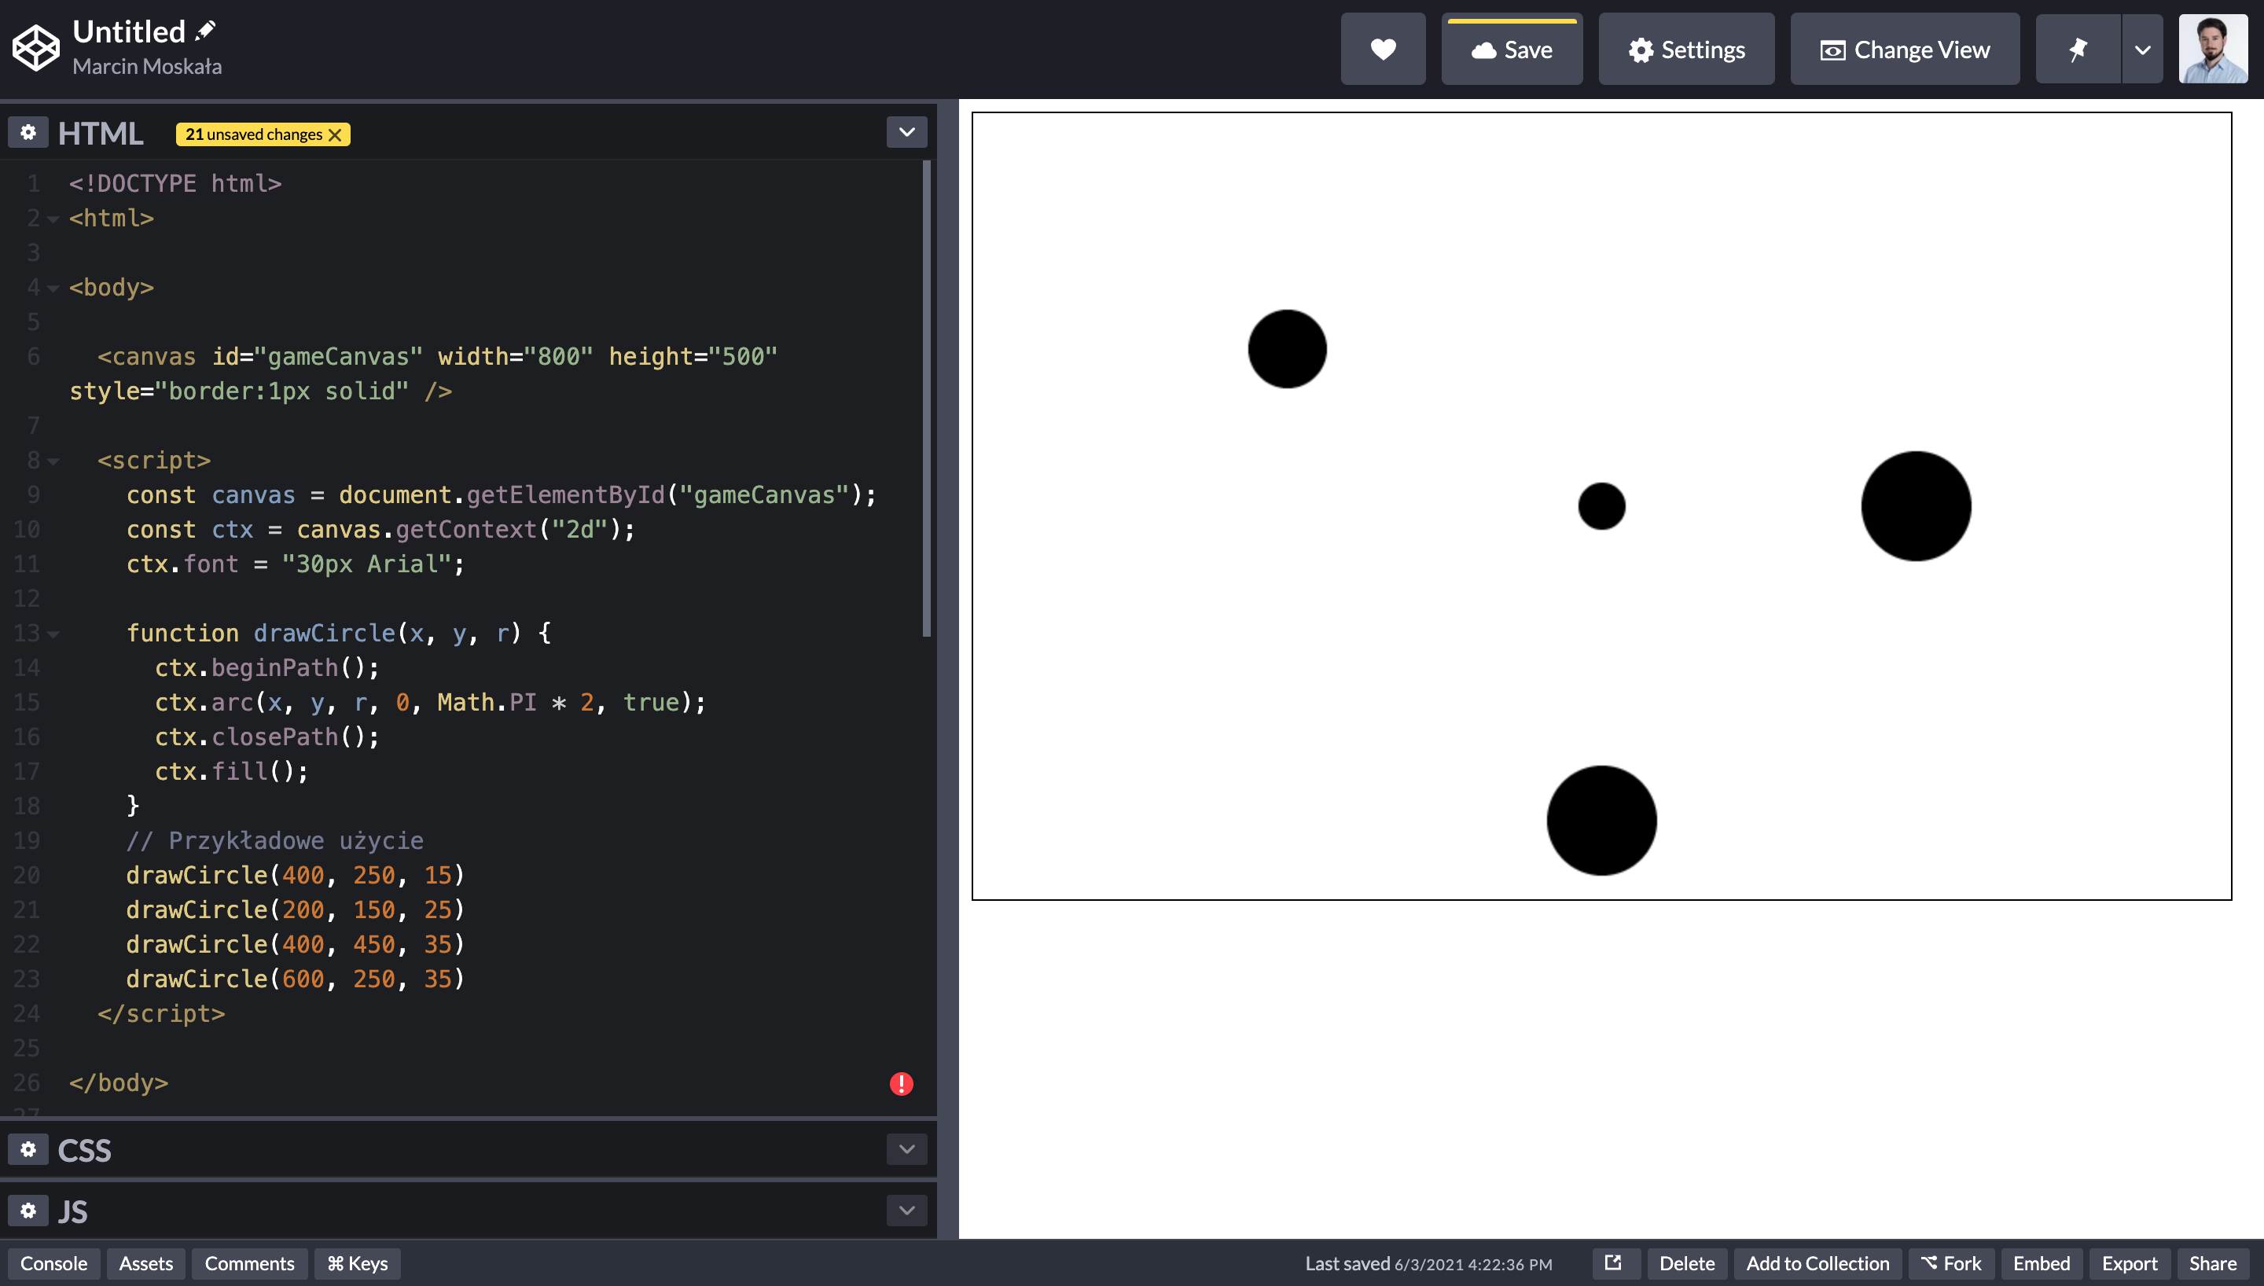The image size is (2264, 1286).
Task: Click the HTML editor vertical scrollbar
Action: tap(925, 398)
